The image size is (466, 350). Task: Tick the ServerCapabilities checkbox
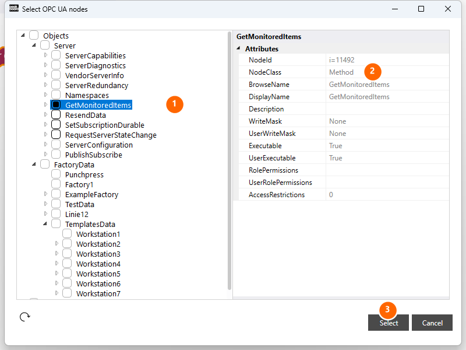coord(56,55)
